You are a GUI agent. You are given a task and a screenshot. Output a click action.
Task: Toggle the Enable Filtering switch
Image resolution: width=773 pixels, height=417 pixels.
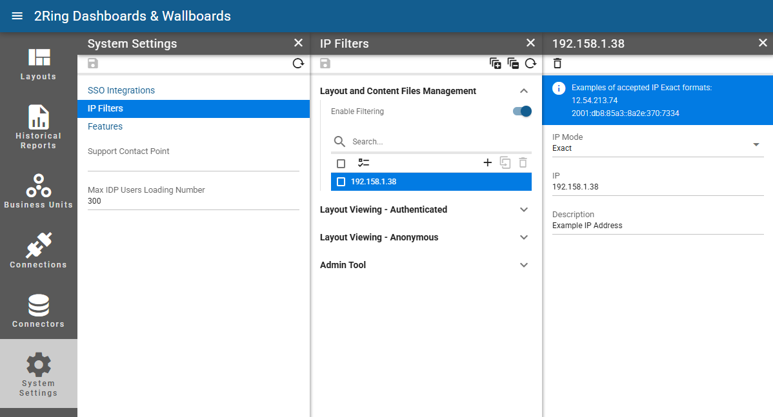tap(522, 112)
